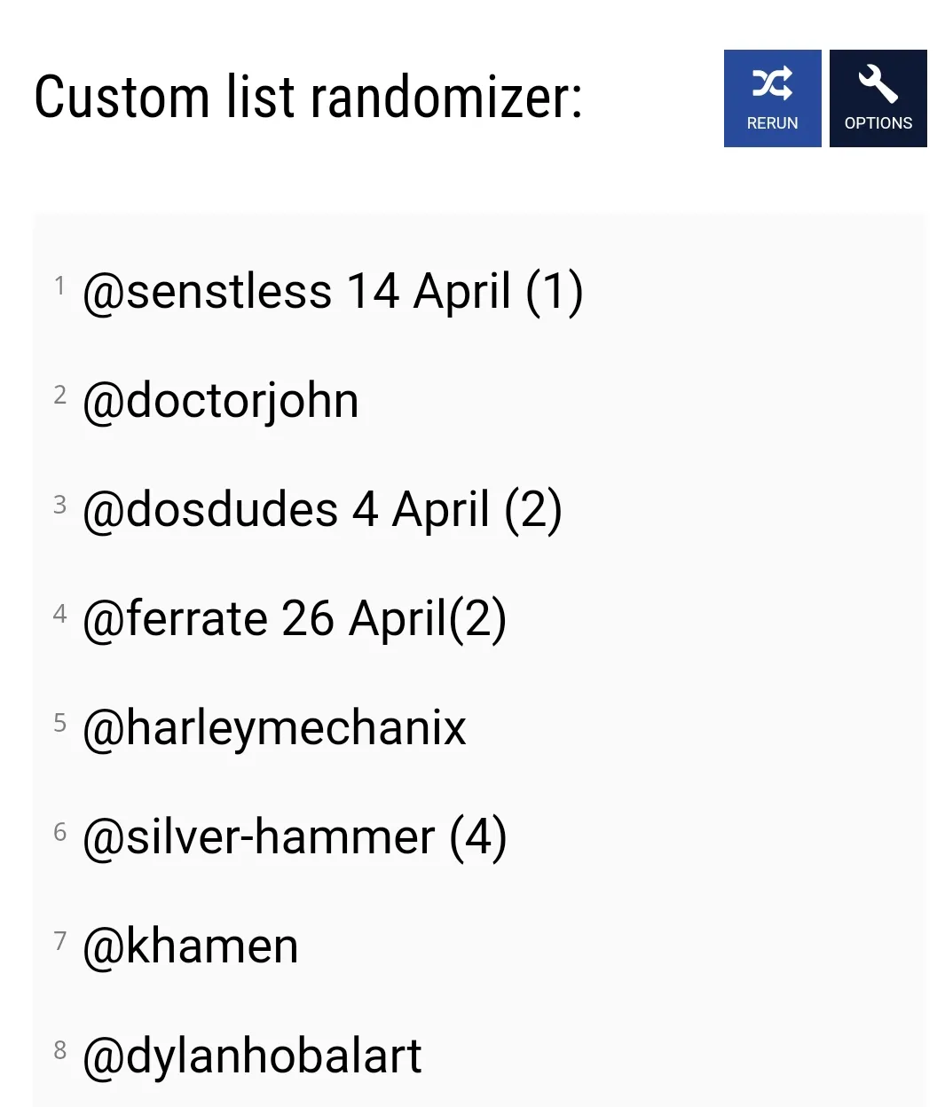Select the @senstless 14 April entry

coord(332,292)
